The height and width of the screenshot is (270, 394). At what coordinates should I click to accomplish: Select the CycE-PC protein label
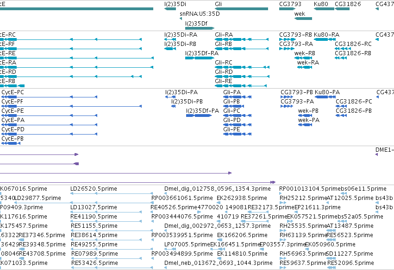click(13, 92)
